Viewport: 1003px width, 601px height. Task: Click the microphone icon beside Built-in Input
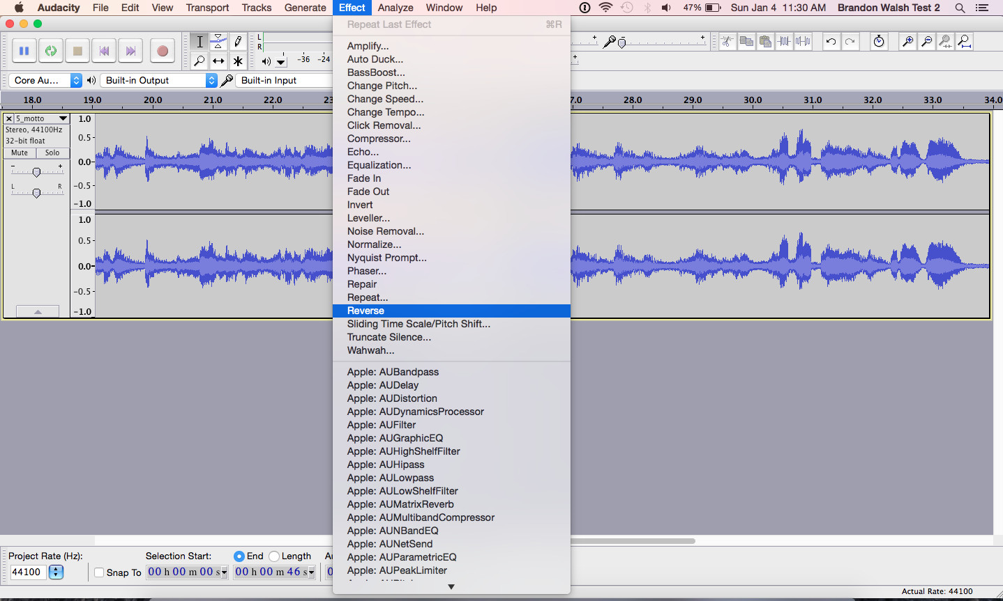pos(227,80)
